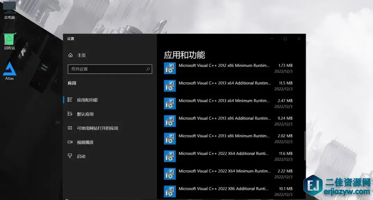Click the 11.5 MB size value

click(x=286, y=83)
